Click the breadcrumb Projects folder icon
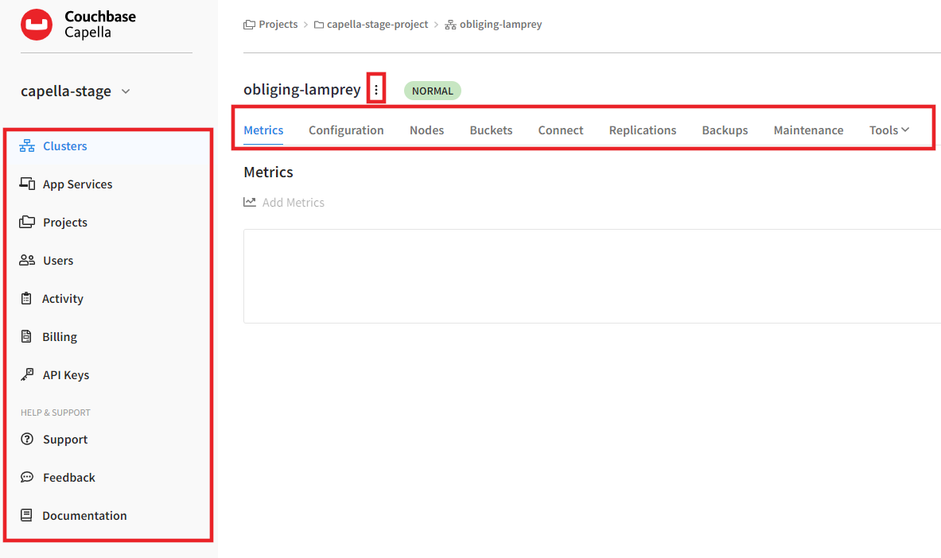 (249, 25)
